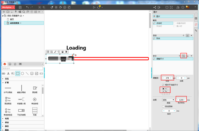Switch to the components cube tab
Image resolution: width=199 pixels, height=131 pixels.
[5, 64]
